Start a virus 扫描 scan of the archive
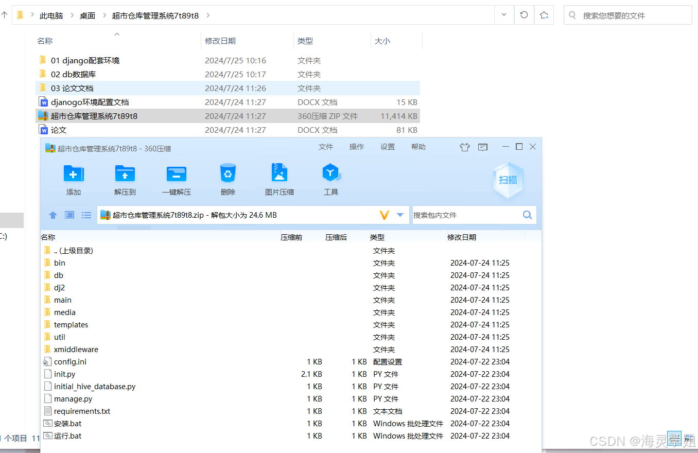 [508, 180]
